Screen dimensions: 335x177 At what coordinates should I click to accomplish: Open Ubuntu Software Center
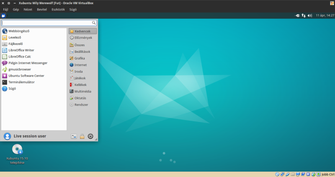pos(34,76)
